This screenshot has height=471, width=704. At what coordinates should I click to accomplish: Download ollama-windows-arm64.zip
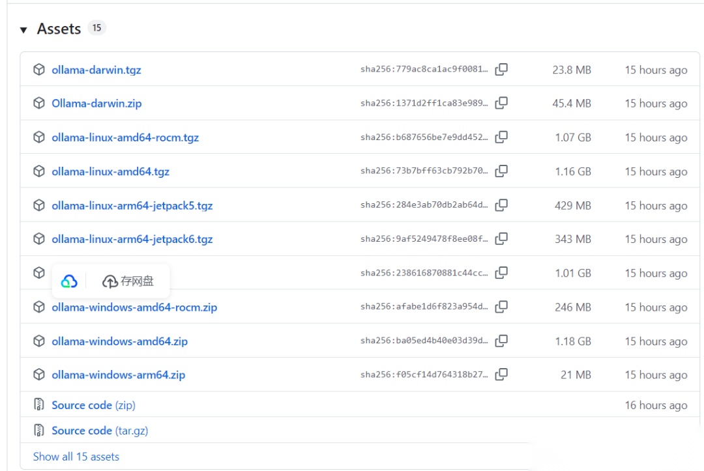(118, 375)
